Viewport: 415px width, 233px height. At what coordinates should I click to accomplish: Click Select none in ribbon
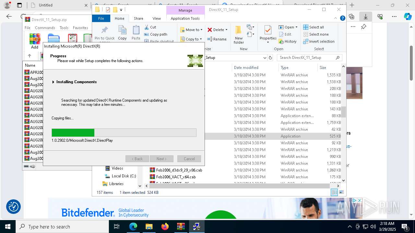316,34
